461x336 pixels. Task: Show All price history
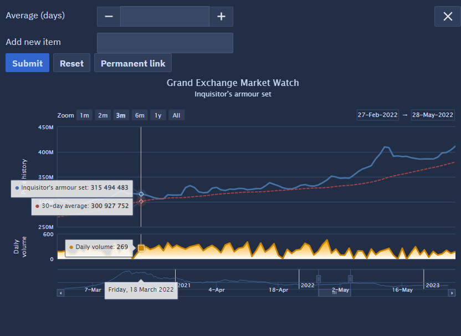pos(176,115)
